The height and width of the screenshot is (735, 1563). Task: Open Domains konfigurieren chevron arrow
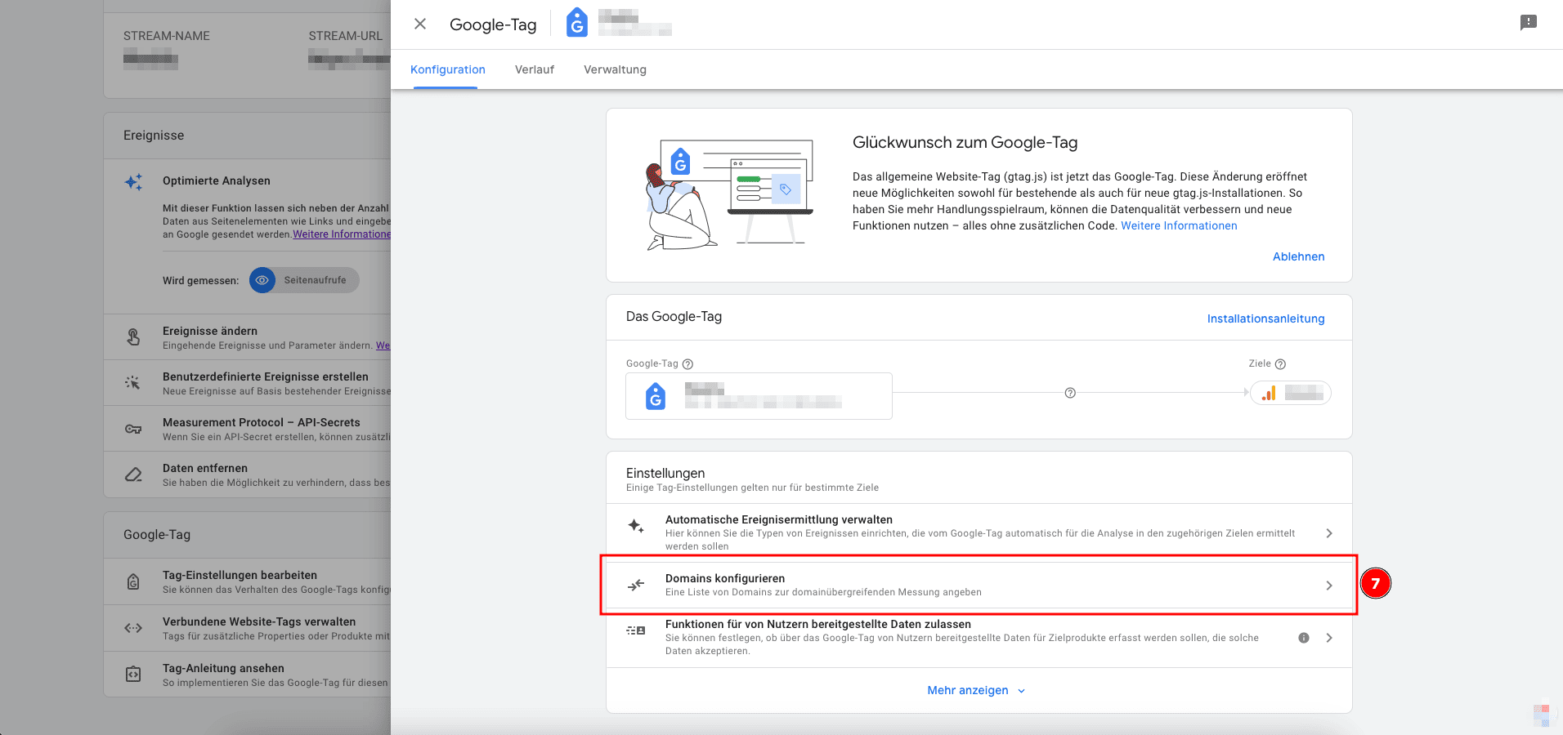click(x=1329, y=586)
